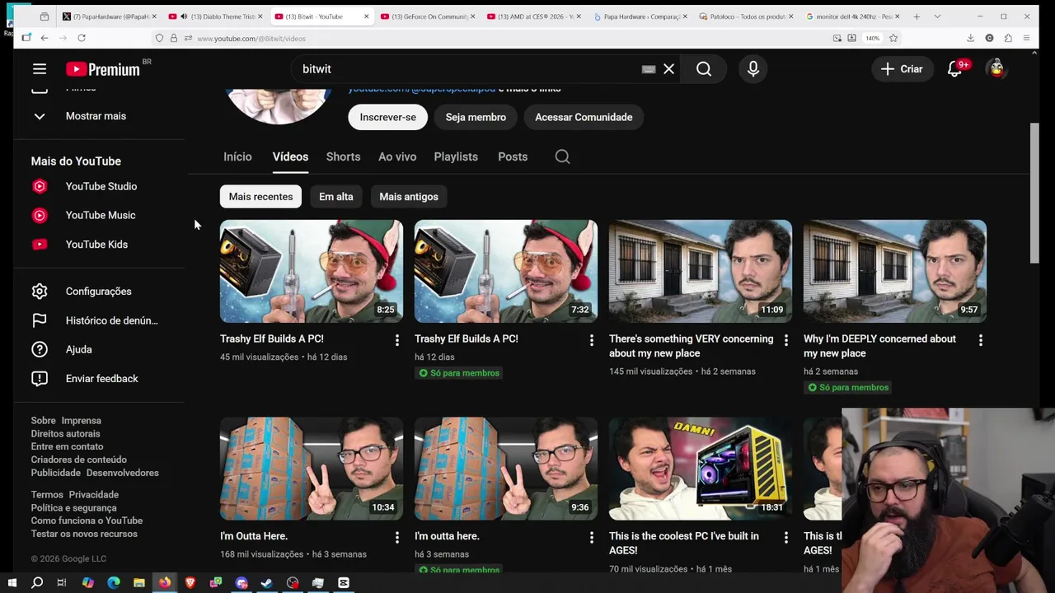Viewport: 1055px width, 593px height.
Task: Start voice search with the microphone icon
Action: [x=753, y=69]
